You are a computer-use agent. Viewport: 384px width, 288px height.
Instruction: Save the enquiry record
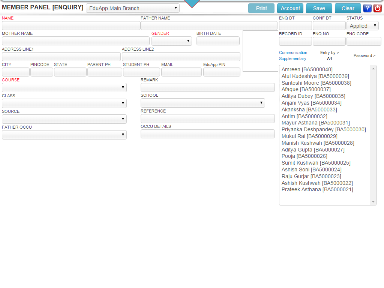coord(319,8)
